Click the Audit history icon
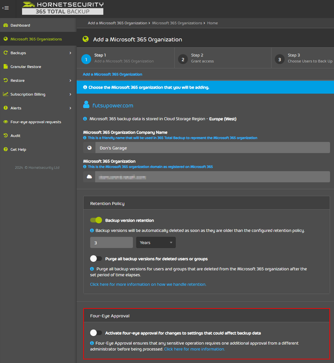334x363 pixels. tap(6, 135)
